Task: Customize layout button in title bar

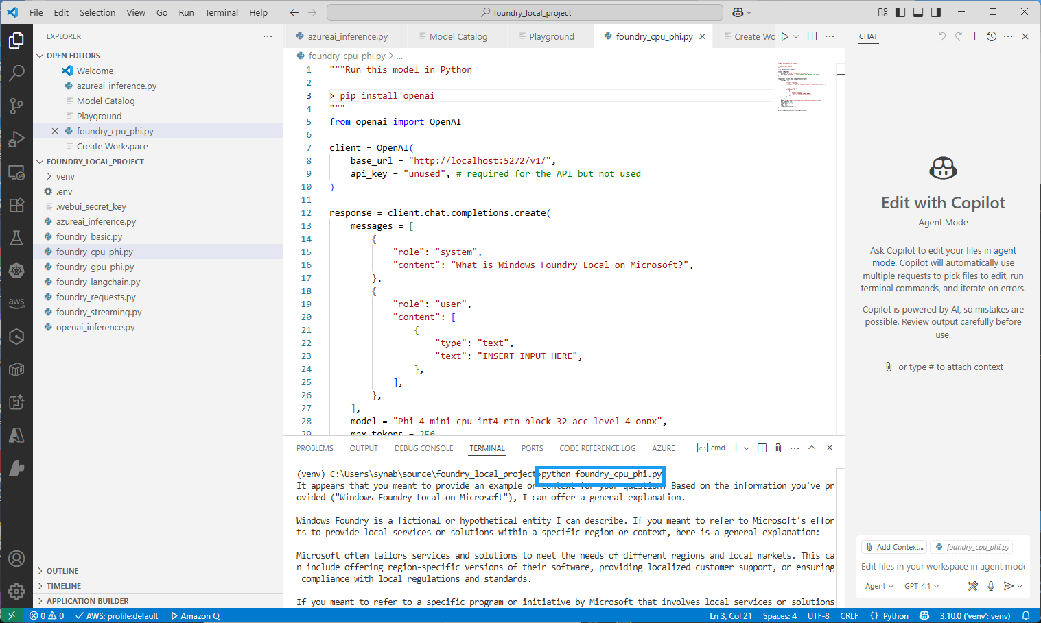Action: coord(882,12)
